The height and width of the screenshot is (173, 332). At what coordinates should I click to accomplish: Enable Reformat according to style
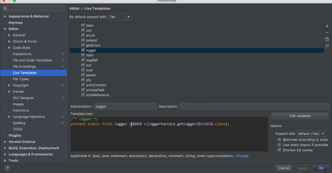click(279, 140)
